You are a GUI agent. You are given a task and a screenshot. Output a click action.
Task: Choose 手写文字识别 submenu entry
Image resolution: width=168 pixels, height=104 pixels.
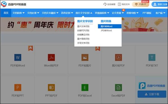pyautogui.click(x=83, y=43)
